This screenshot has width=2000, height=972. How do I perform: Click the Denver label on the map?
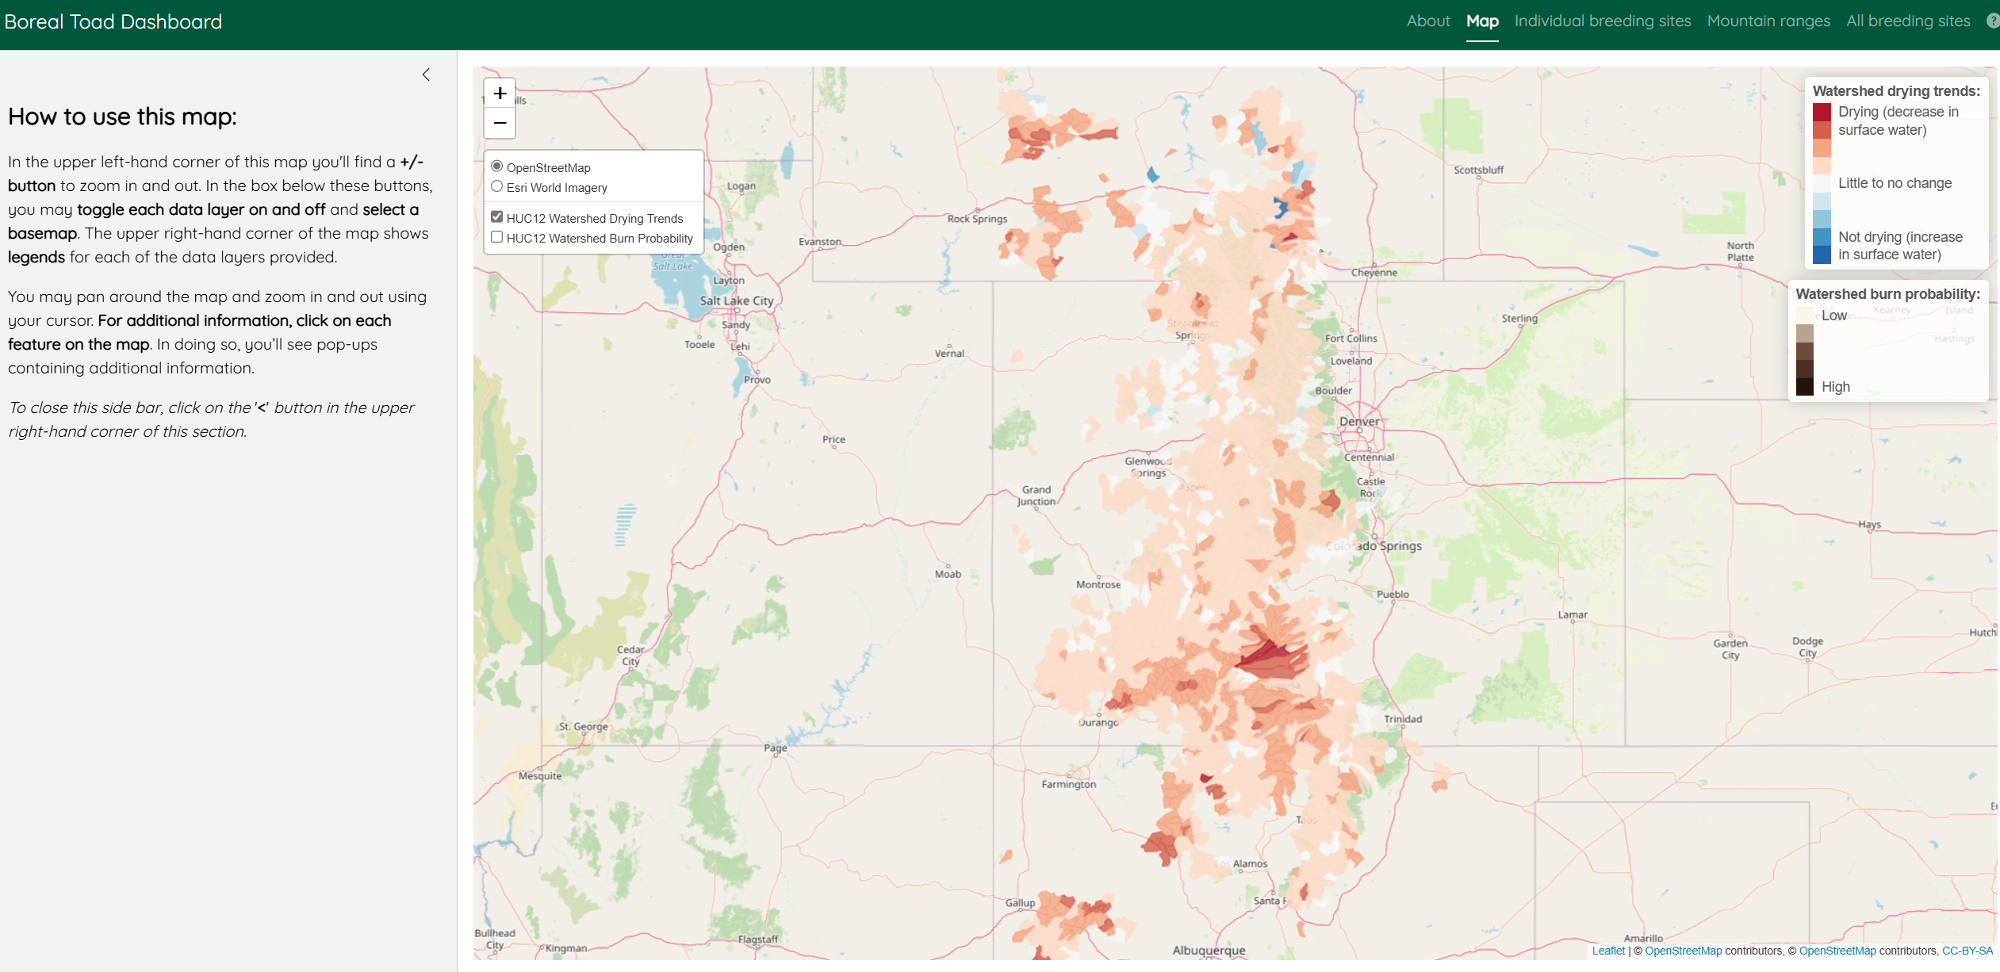pos(1359,421)
